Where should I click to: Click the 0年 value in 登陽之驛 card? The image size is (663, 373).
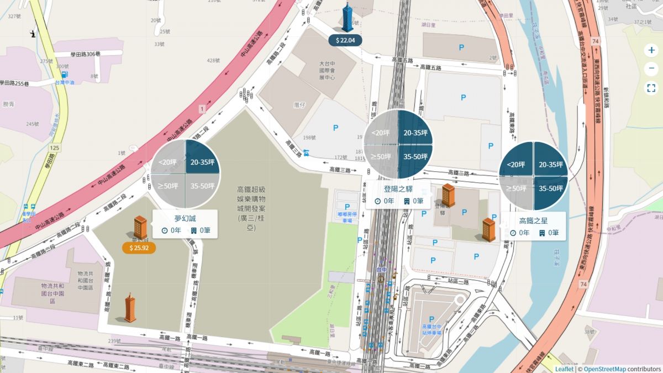(389, 202)
